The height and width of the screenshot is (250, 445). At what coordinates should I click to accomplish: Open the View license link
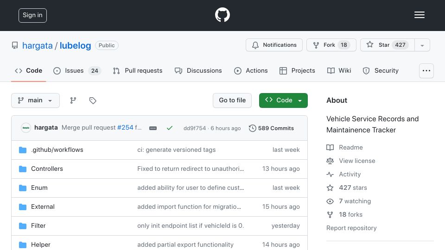tap(351, 161)
